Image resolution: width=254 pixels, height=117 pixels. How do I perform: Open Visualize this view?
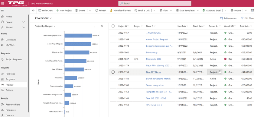pyautogui.click(x=120, y=11)
